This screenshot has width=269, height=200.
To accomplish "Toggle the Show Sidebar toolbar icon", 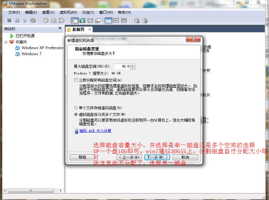I will tap(75, 21).
